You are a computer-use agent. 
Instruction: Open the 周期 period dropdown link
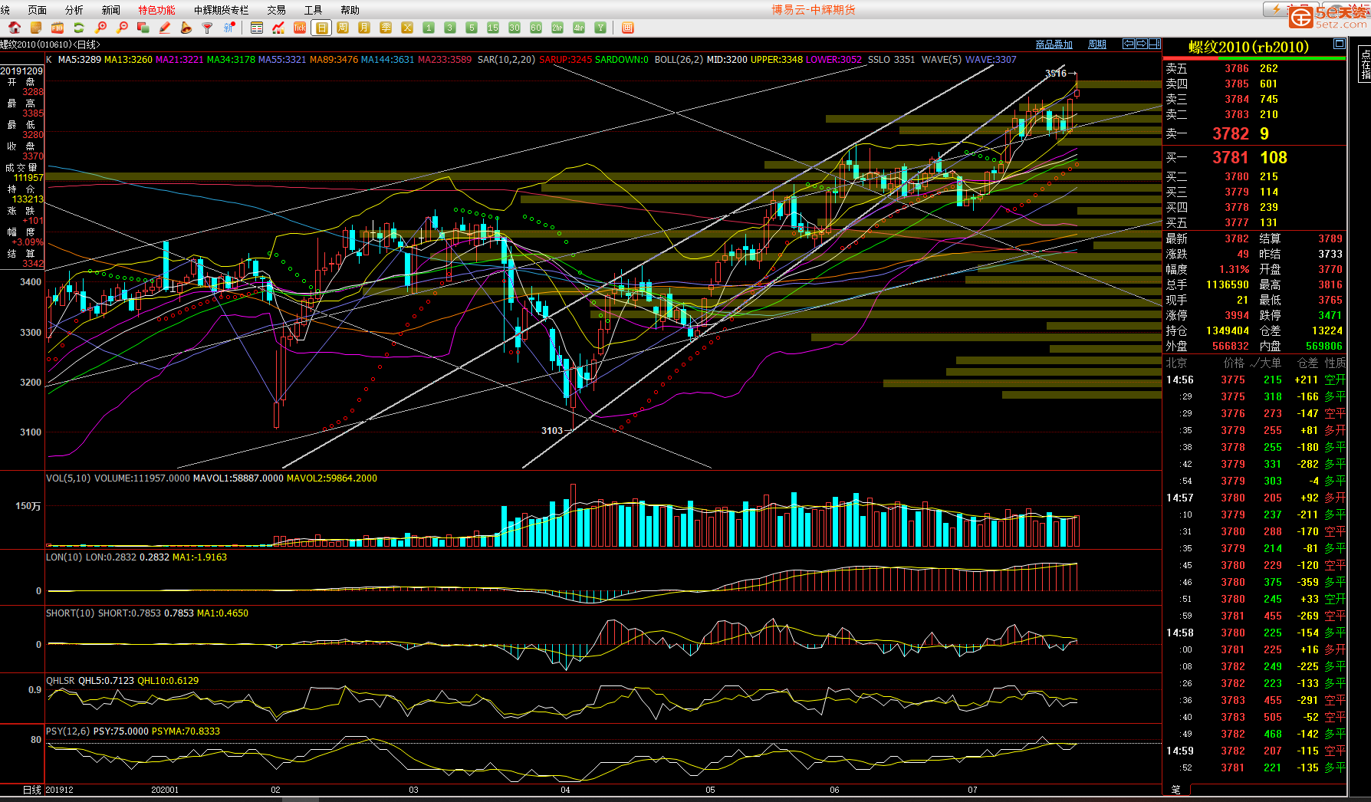pos(1097,44)
